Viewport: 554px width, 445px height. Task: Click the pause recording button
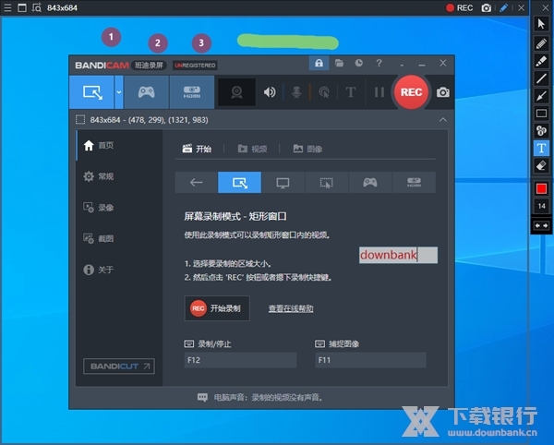click(x=379, y=92)
